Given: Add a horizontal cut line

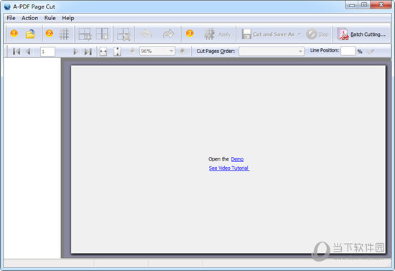Looking at the screenshot, I should pyautogui.click(x=85, y=34).
